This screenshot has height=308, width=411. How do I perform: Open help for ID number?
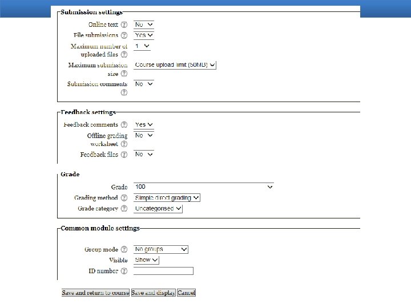click(124, 271)
